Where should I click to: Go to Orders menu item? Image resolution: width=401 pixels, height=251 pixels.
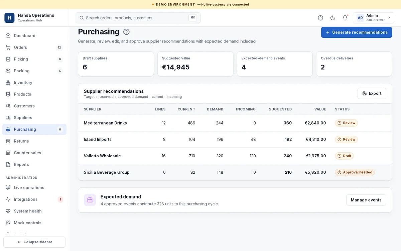34,47
